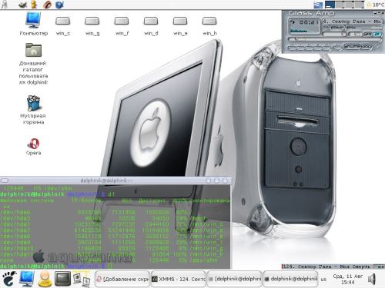Open the win_d drive icon

(151, 25)
